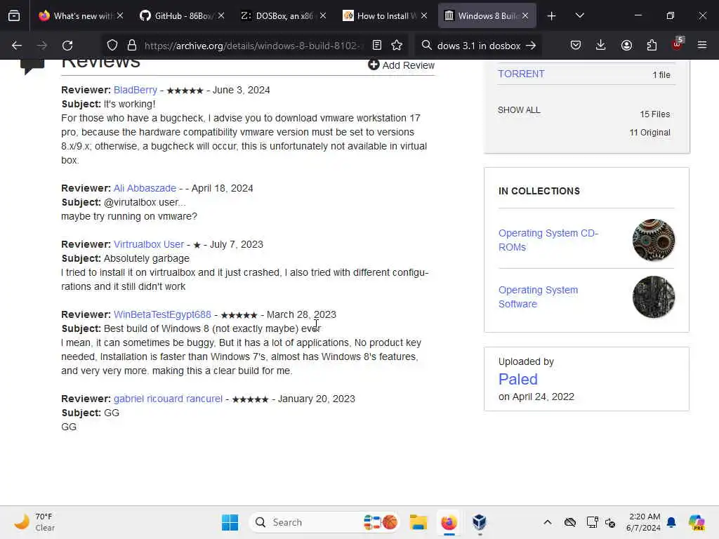
Task: Open extensions puzzle icon
Action: pyautogui.click(x=652, y=45)
